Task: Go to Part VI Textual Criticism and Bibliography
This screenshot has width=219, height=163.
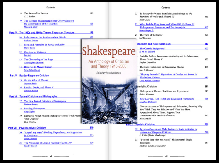Action: 38,96
